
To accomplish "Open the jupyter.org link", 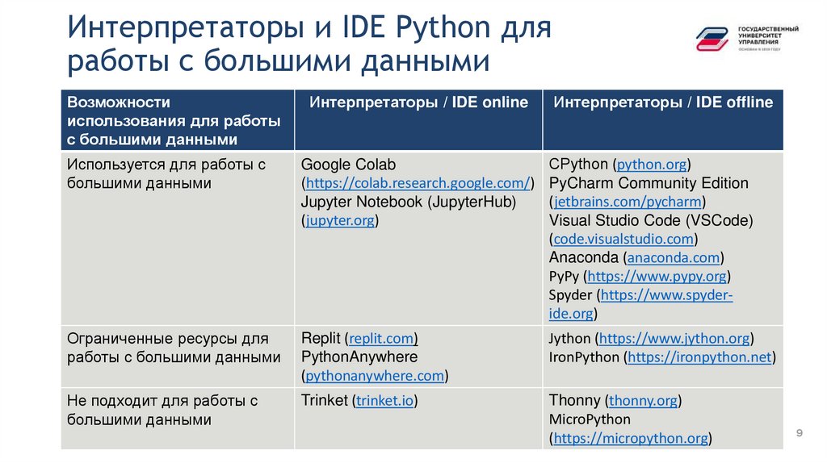I will [340, 220].
